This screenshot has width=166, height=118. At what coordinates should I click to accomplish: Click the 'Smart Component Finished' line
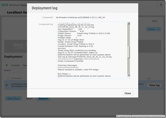71,61
